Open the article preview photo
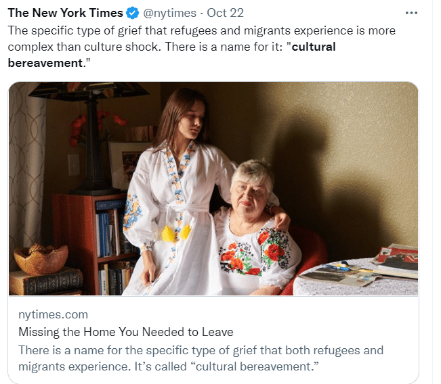The height and width of the screenshot is (384, 441). coord(213,189)
